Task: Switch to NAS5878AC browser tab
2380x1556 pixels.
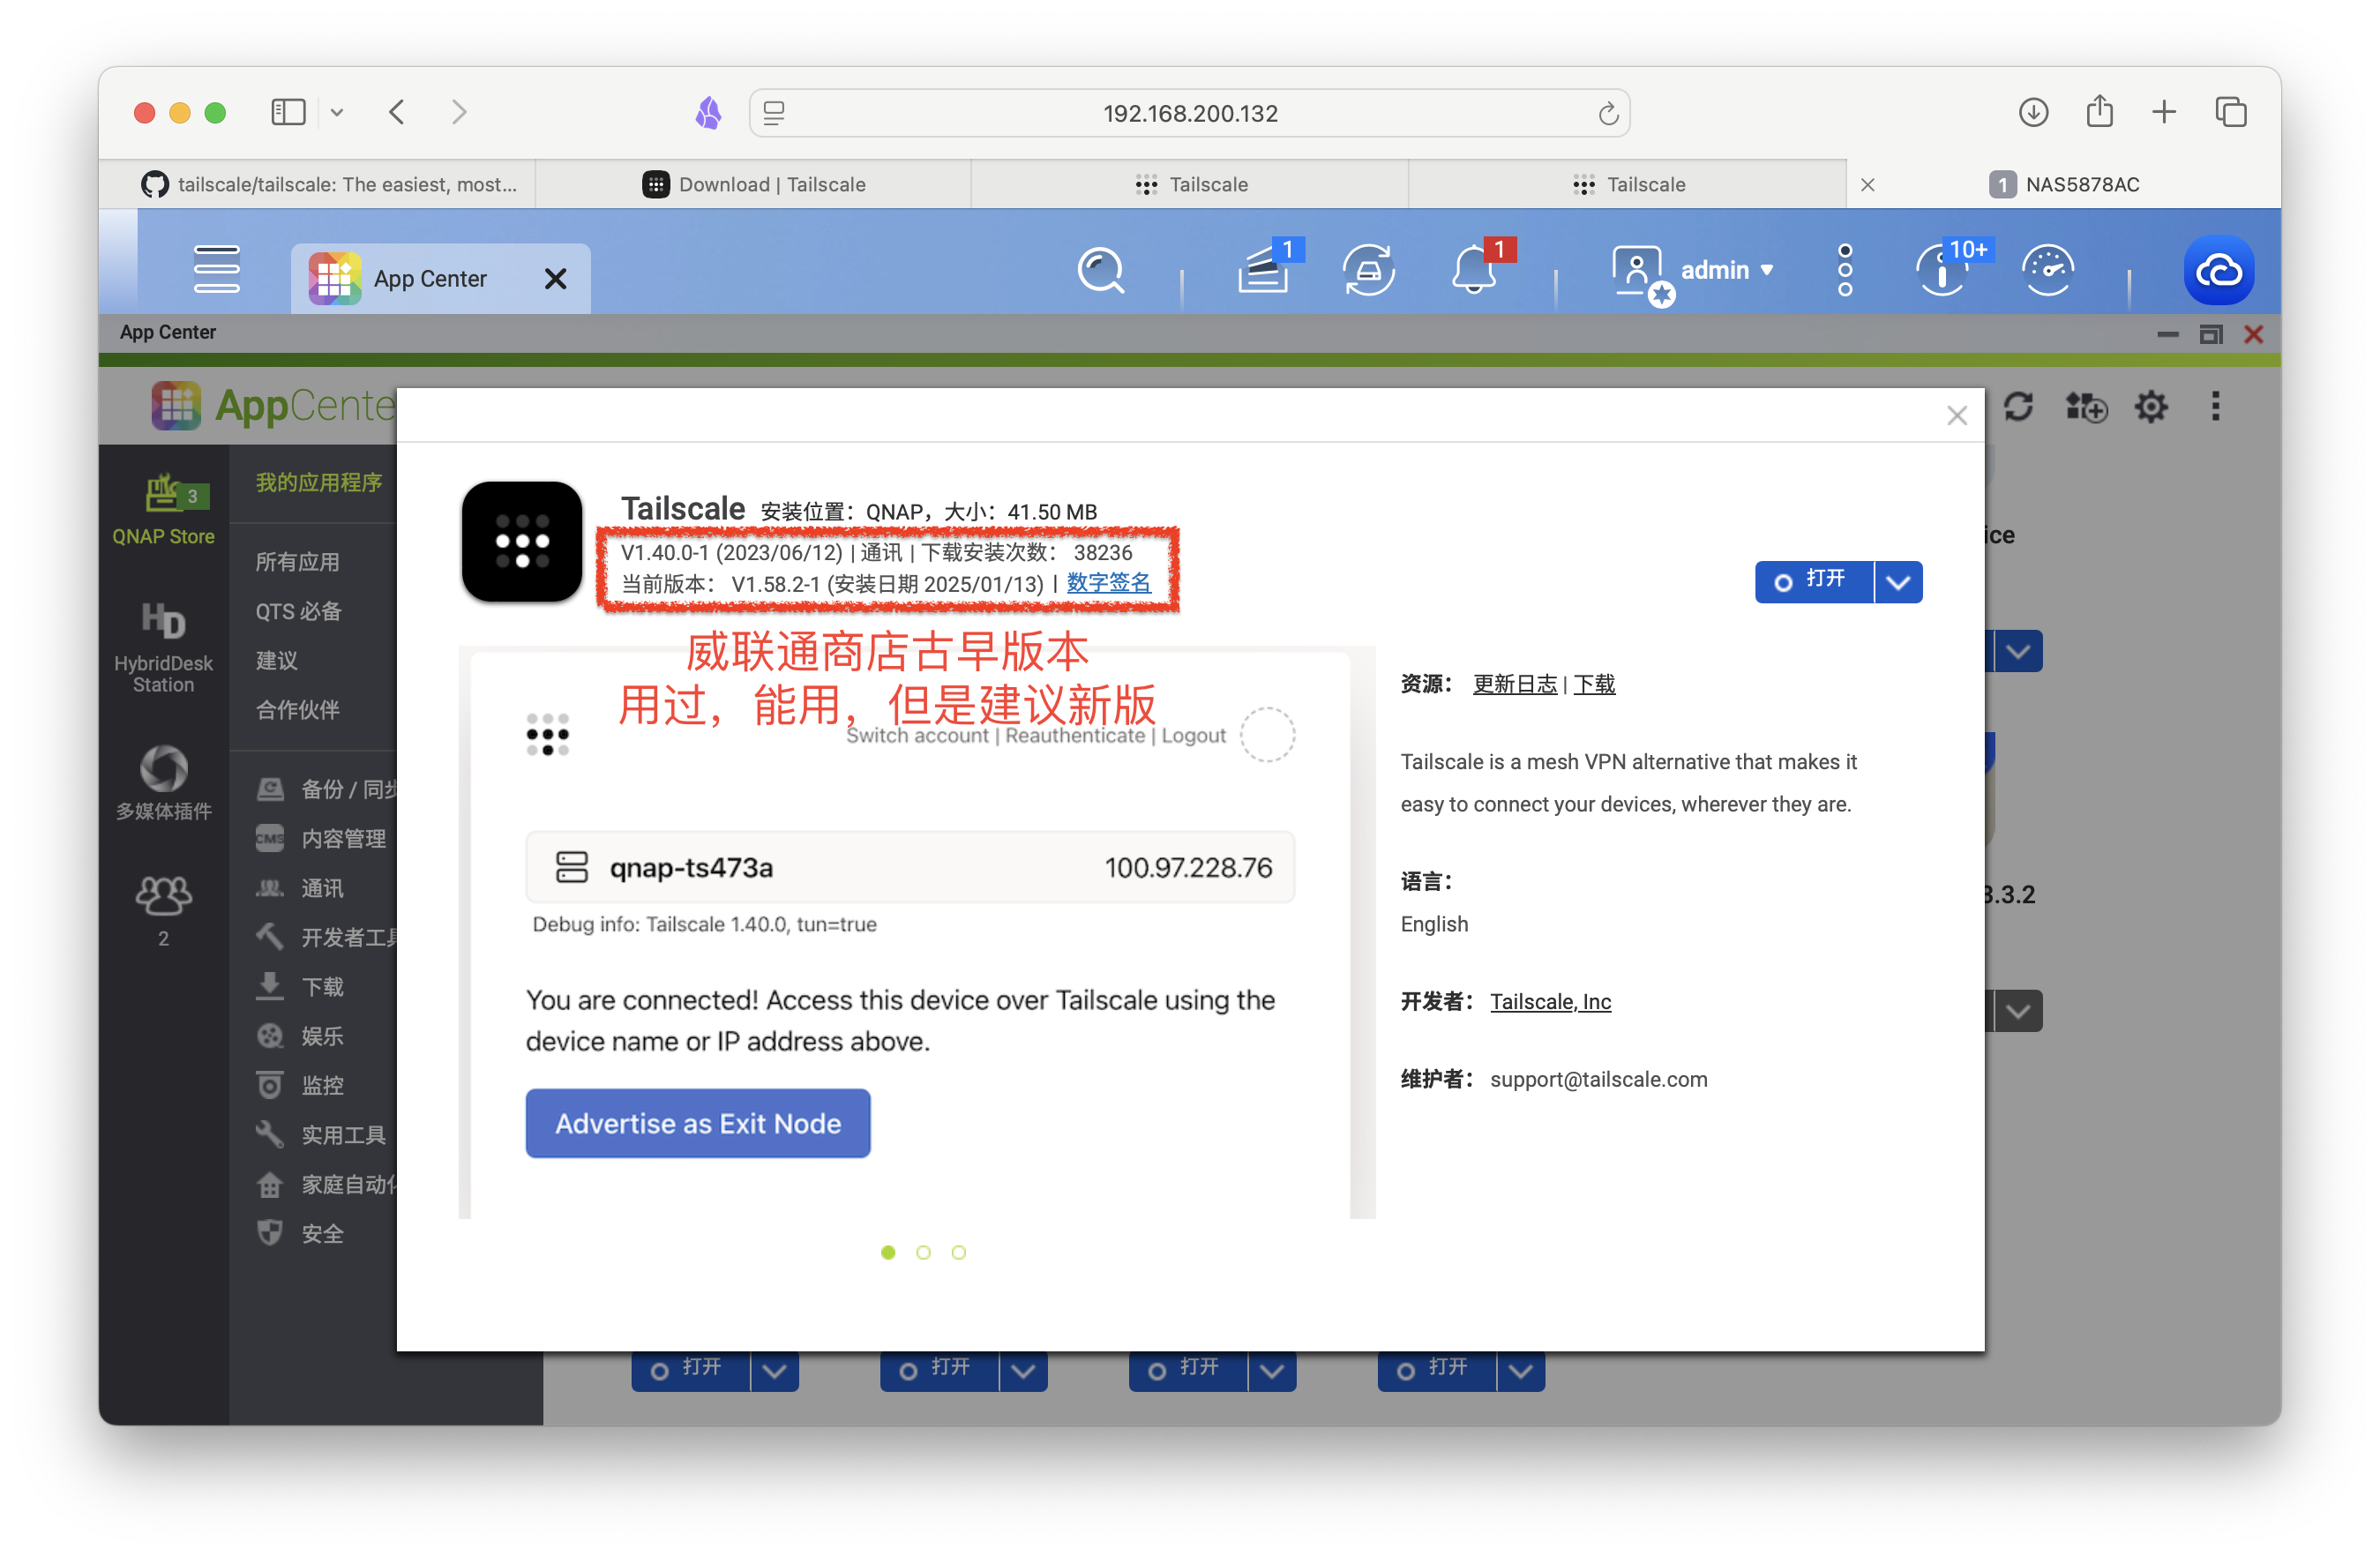Action: pyautogui.click(x=2064, y=184)
